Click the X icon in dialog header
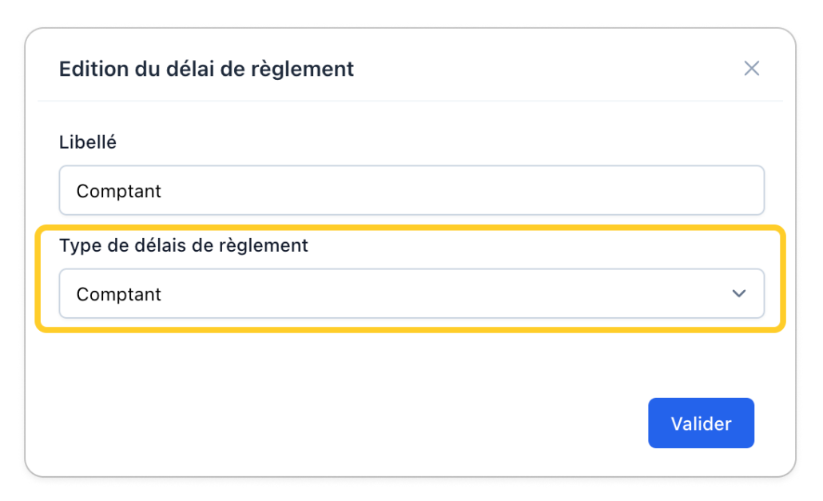Image resolution: width=823 pixels, height=501 pixels. [751, 69]
